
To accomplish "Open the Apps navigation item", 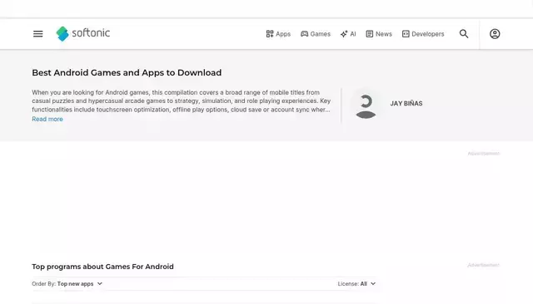I will point(278,34).
